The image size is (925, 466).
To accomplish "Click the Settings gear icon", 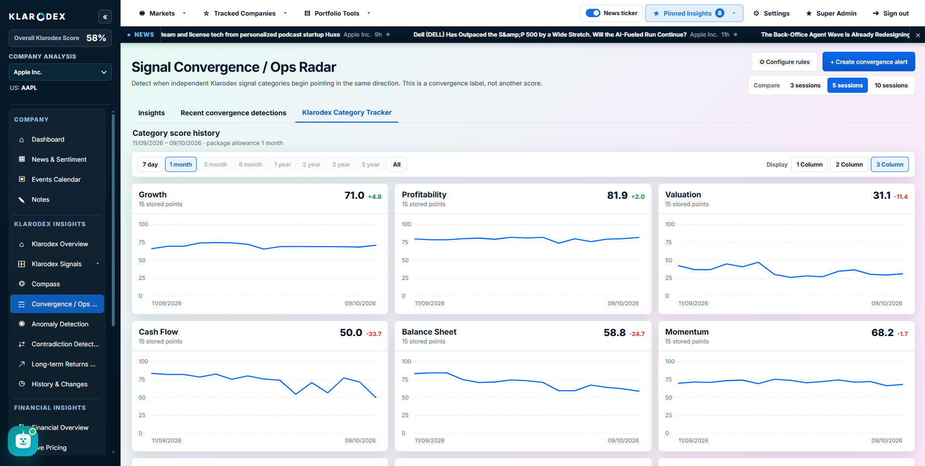I will coord(756,13).
